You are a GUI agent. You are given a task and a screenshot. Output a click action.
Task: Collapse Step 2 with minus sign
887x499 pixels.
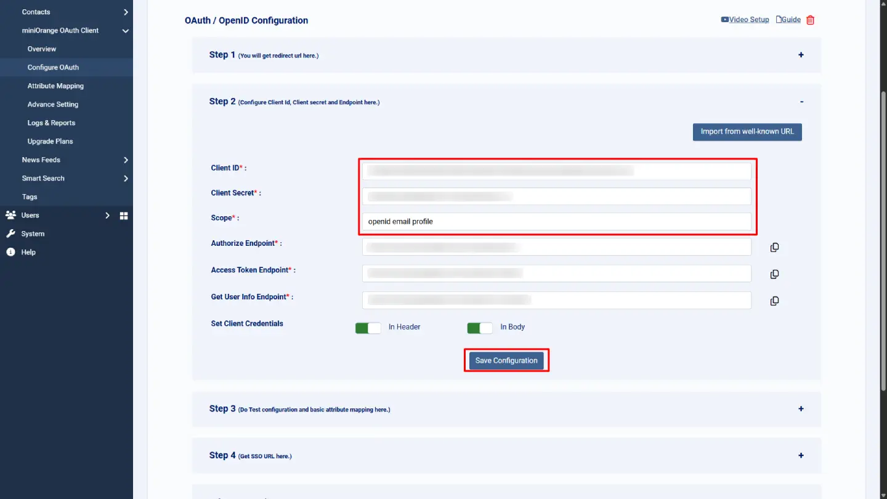point(801,102)
